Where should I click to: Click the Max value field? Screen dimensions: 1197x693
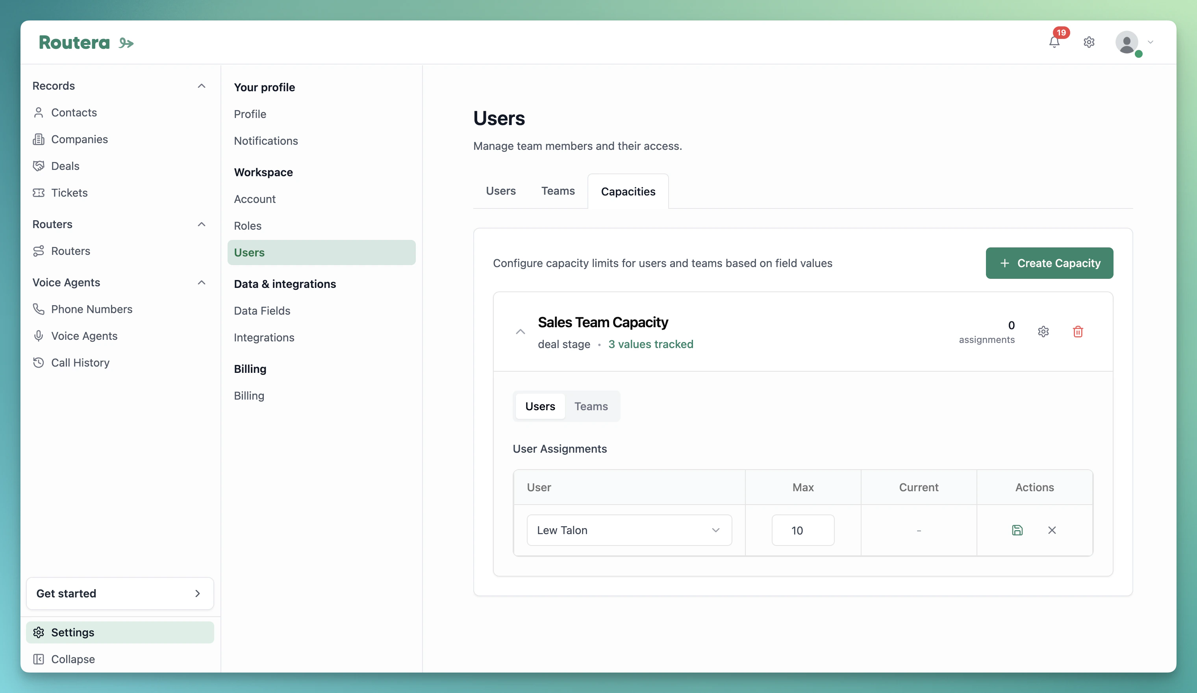pyautogui.click(x=803, y=530)
